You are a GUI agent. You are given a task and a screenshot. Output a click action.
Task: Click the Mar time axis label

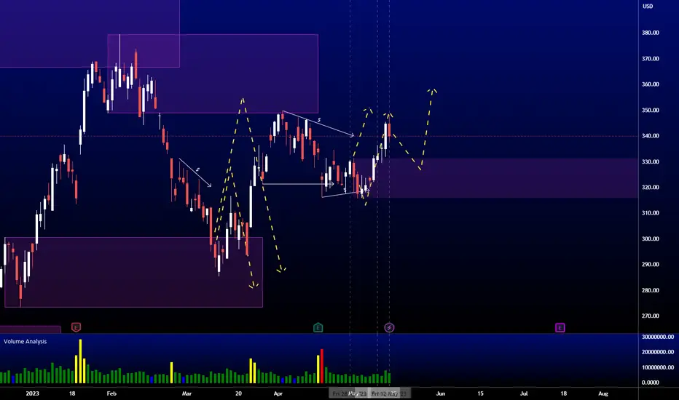(187, 393)
